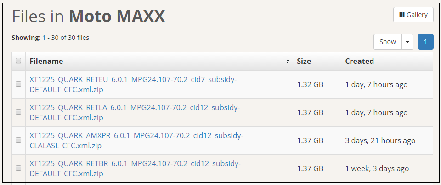Viewport: 441px width, 185px height.
Task: Select the RETLA file row checkbox
Action: click(x=18, y=112)
